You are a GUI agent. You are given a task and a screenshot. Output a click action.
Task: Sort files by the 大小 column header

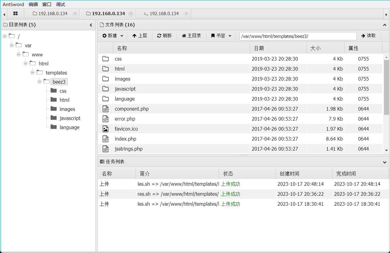click(326, 48)
